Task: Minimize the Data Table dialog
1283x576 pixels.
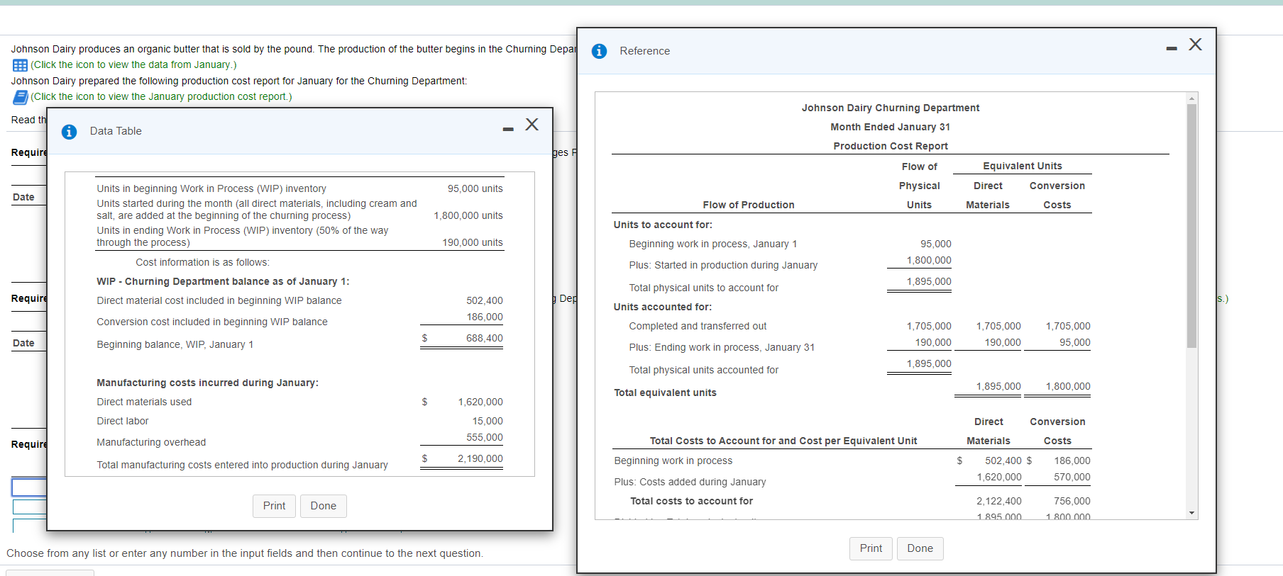Action: coord(508,129)
